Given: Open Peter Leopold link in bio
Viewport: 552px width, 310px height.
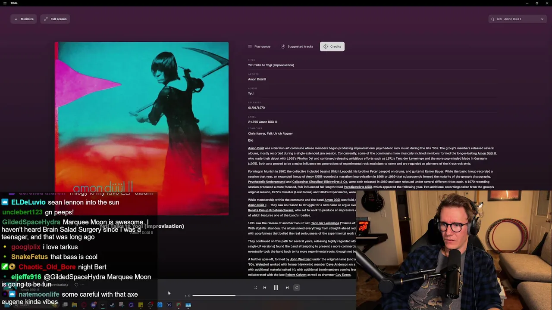Looking at the screenshot, I should pyautogui.click(x=380, y=171).
